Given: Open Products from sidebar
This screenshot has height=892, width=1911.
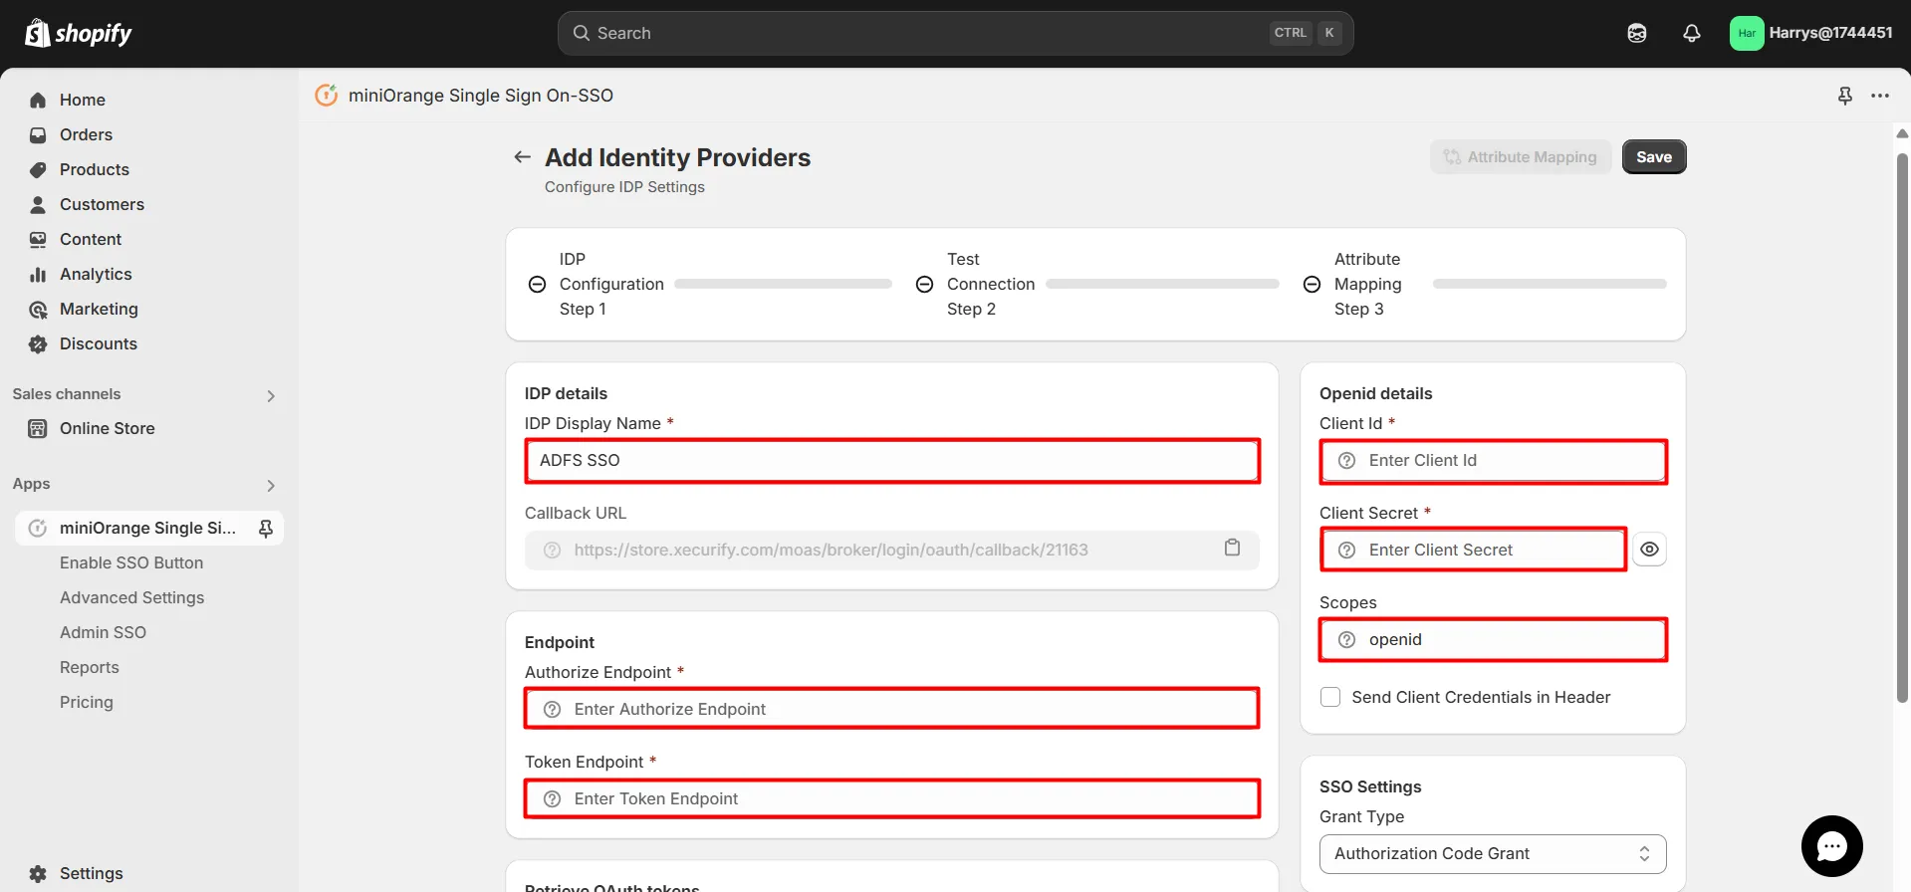Looking at the screenshot, I should click(94, 169).
